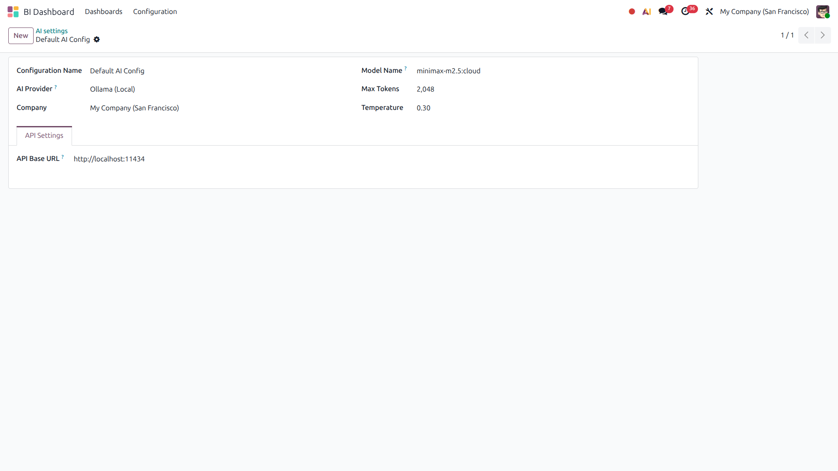Image resolution: width=838 pixels, height=471 pixels.
Task: Click the BI Dashboard app title
Action: tap(49, 12)
